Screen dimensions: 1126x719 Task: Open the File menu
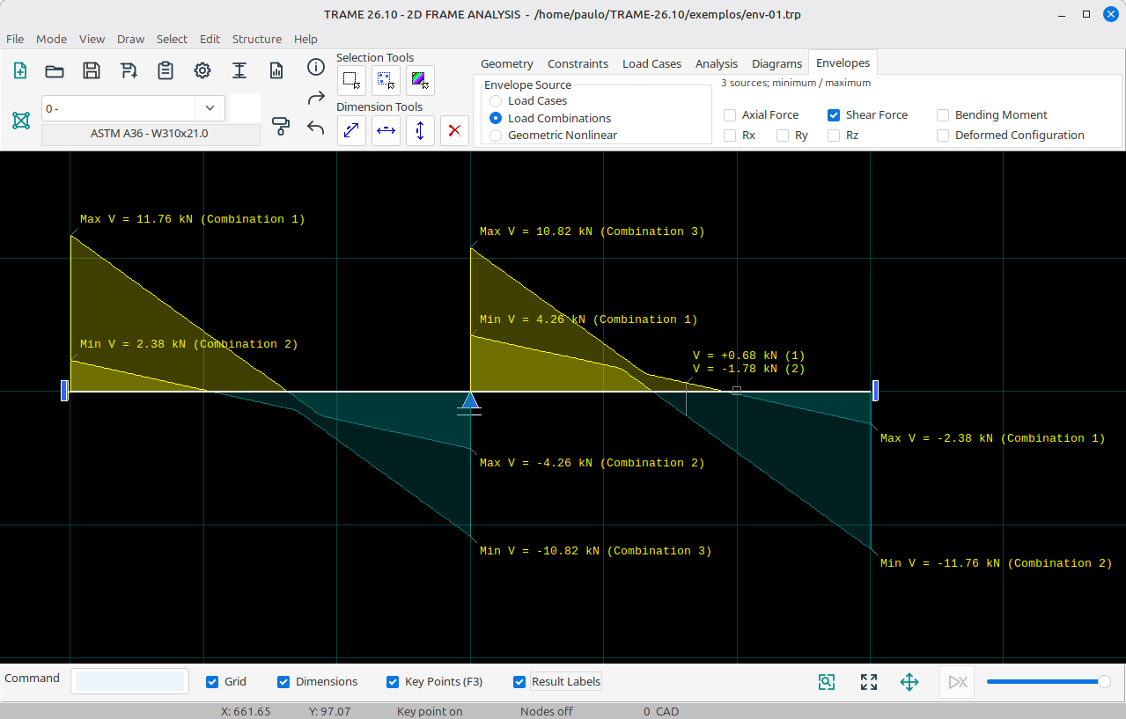(x=15, y=39)
